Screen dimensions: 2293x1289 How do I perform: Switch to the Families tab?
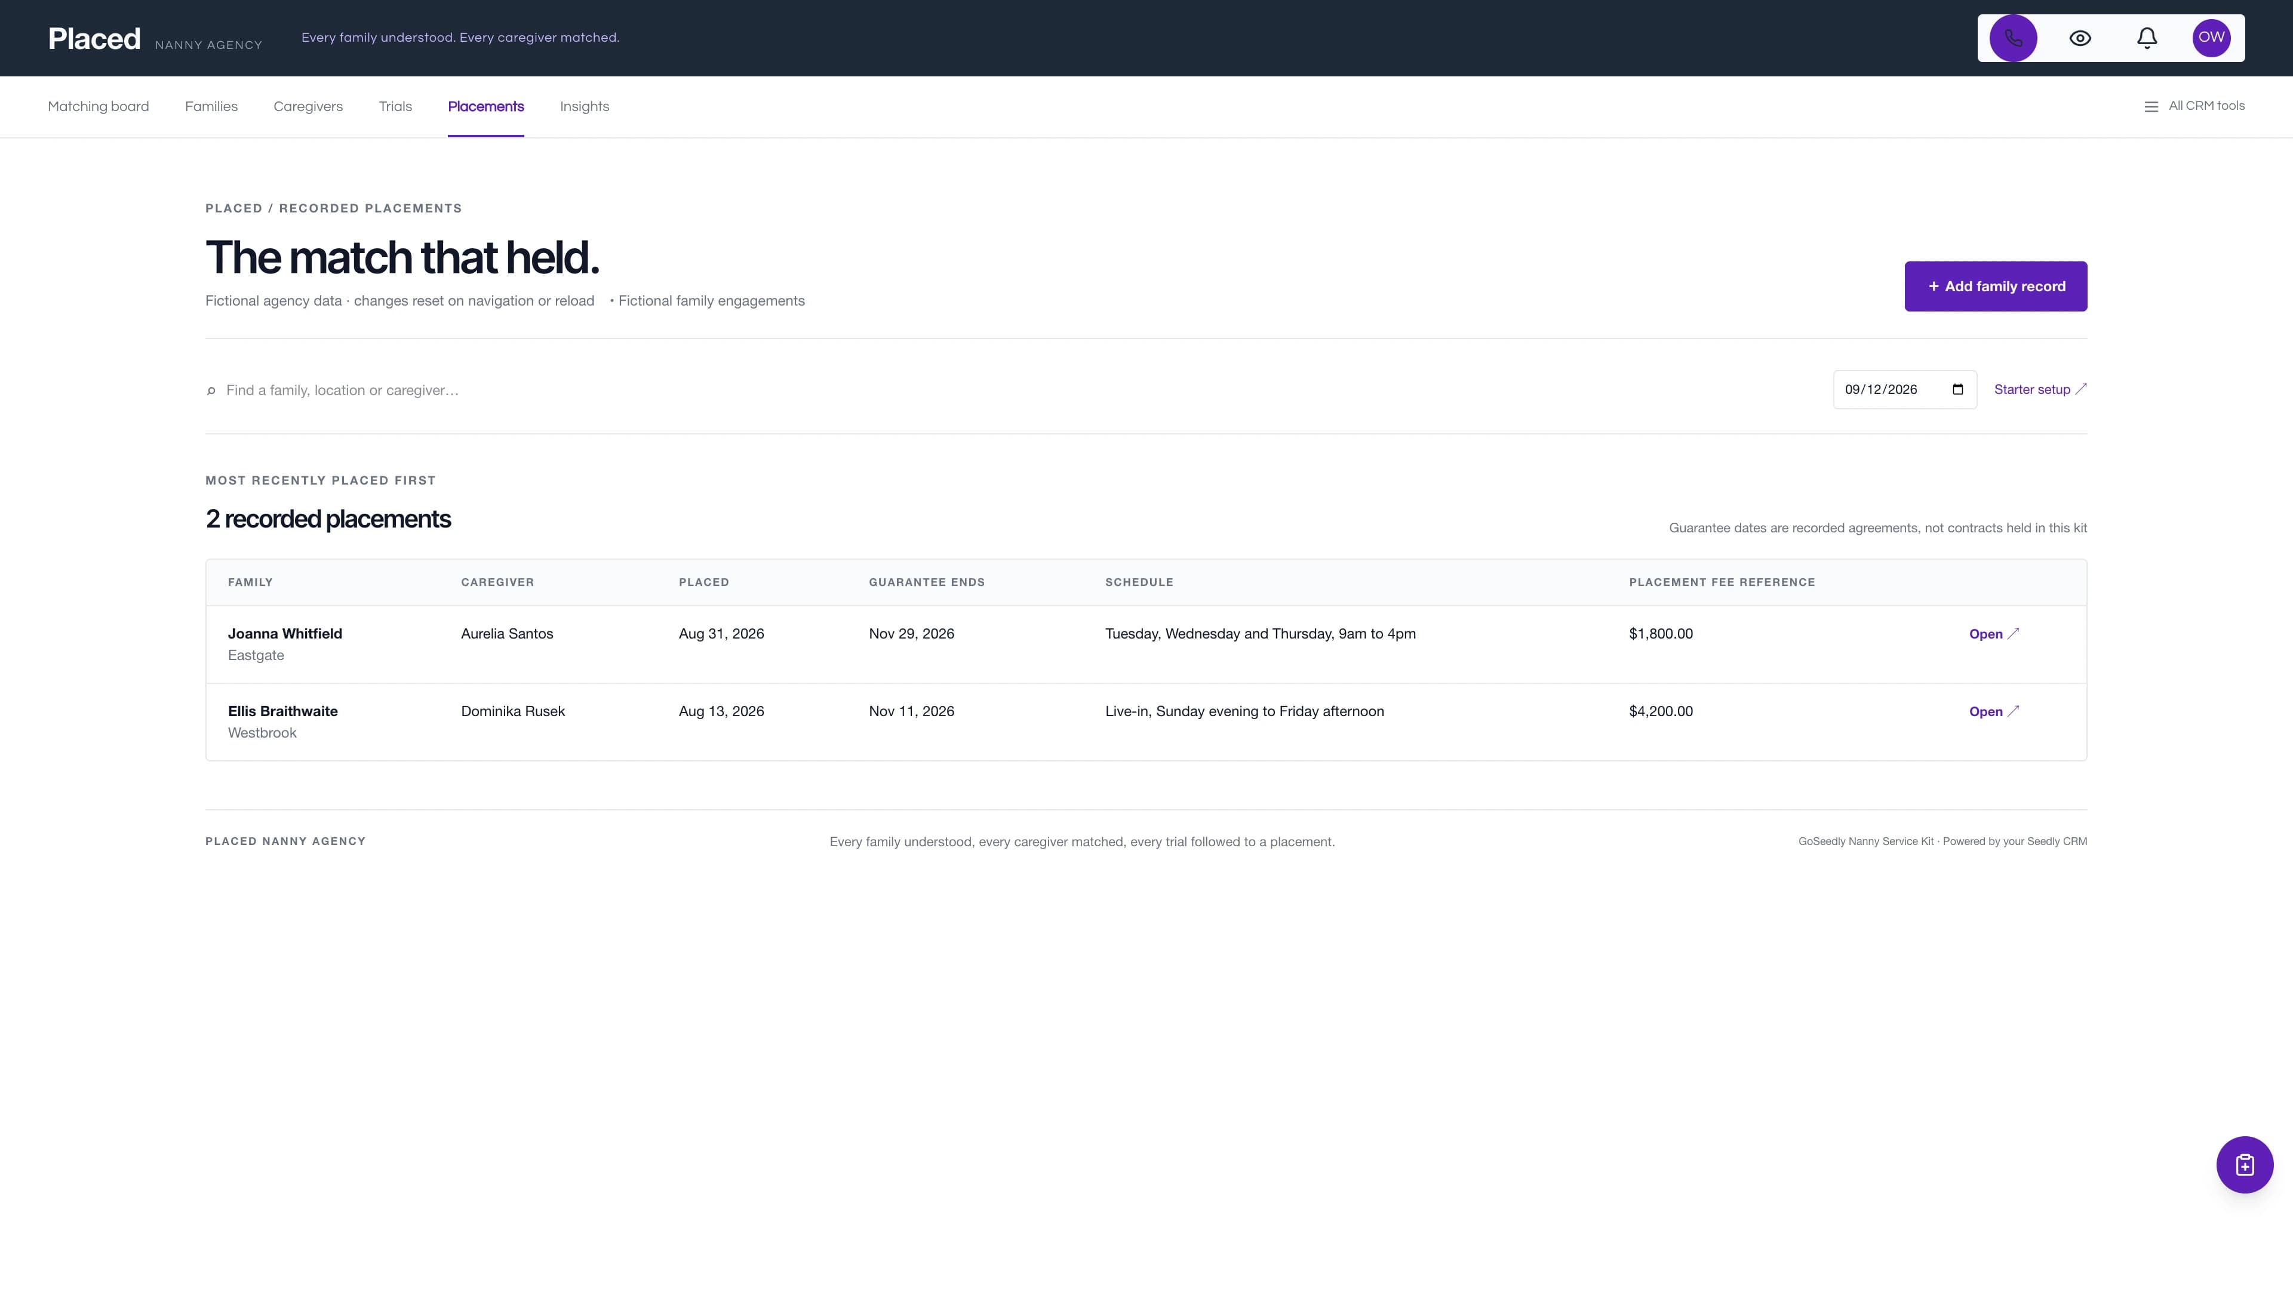211,107
